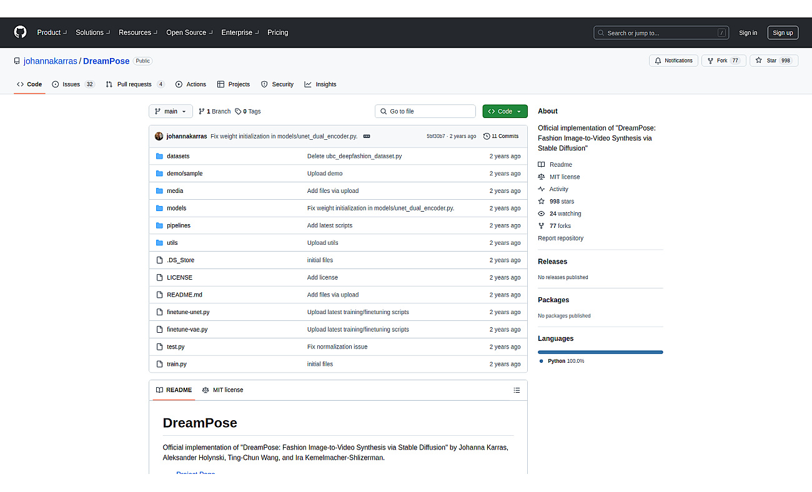The image size is (812, 492).
Task: View repository Activity link
Action: click(553, 189)
